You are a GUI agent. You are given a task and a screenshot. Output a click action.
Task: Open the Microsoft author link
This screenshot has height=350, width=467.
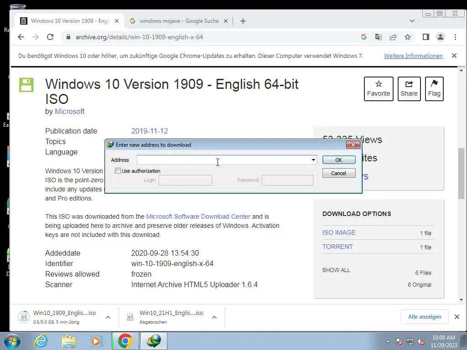(70, 111)
